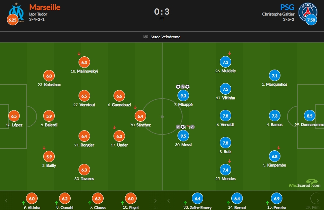The width and height of the screenshot is (324, 210).
Task: Show previous PSG substitutes with left chevron
Action: (169, 200)
